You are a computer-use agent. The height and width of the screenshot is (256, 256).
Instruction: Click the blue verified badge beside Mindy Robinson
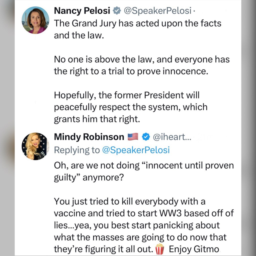pyautogui.click(x=146, y=137)
